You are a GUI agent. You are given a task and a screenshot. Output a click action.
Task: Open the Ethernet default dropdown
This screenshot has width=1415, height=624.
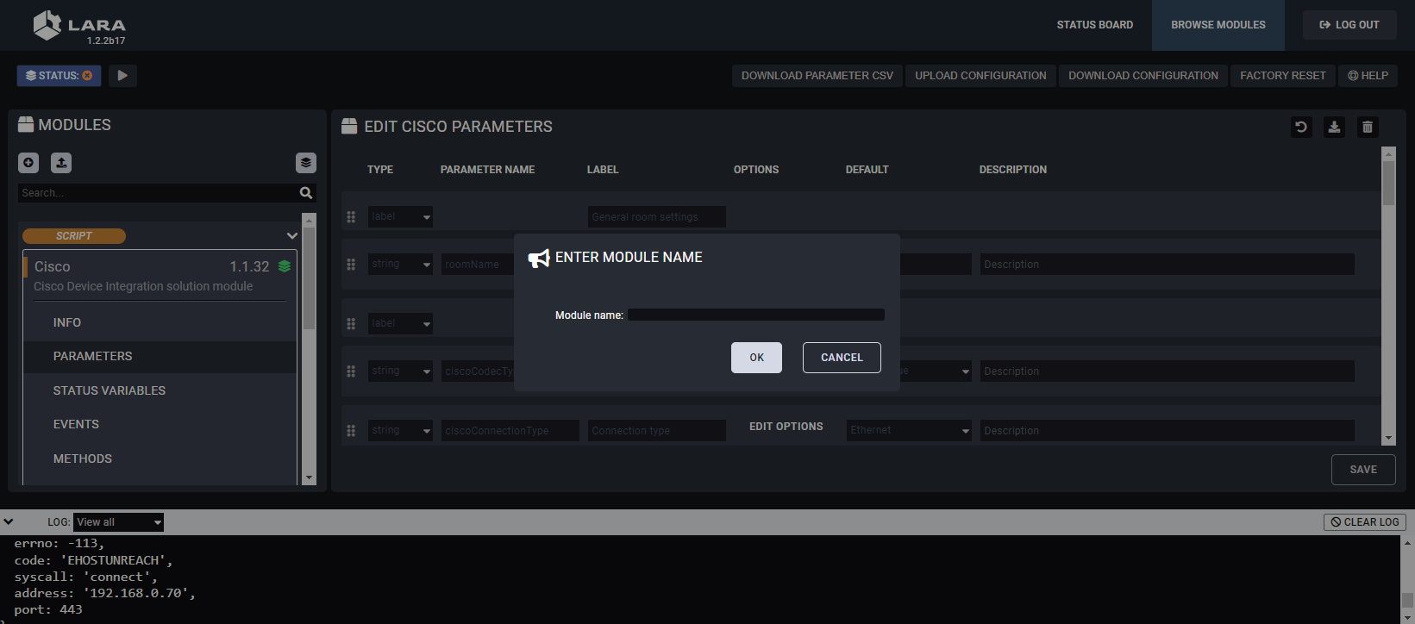click(x=909, y=430)
